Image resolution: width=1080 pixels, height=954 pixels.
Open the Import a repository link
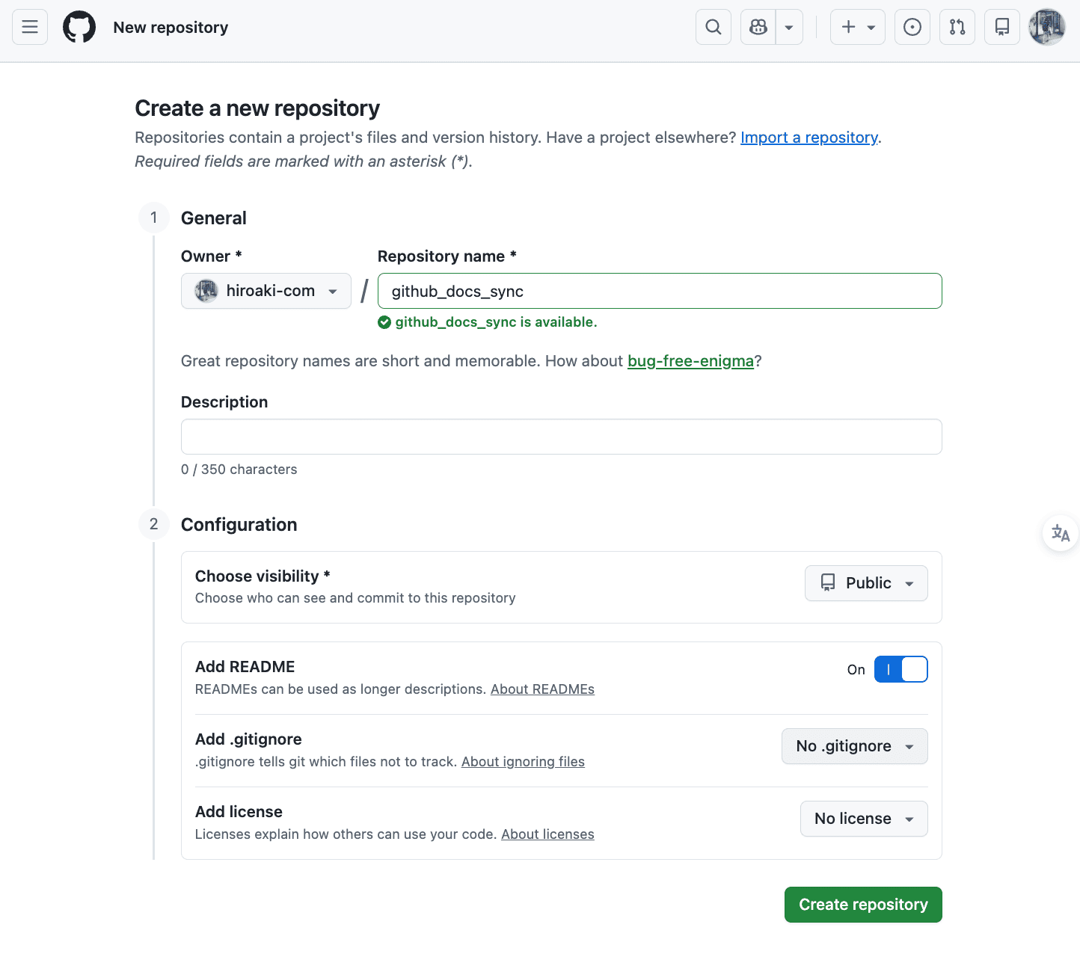[x=809, y=137]
